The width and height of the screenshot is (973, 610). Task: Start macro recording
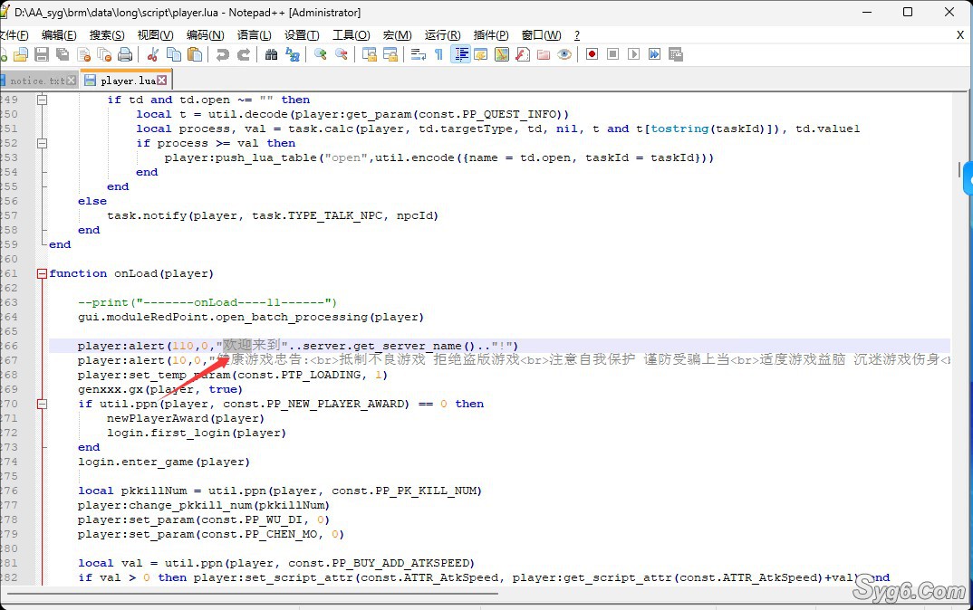pyautogui.click(x=592, y=54)
